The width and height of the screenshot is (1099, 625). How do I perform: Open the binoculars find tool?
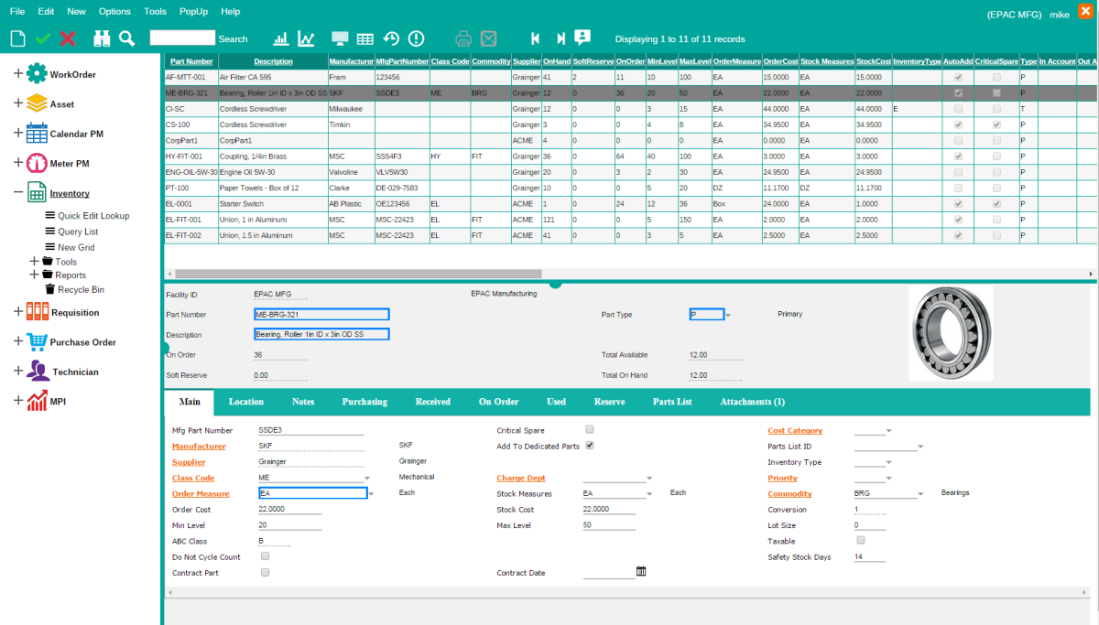tap(102, 38)
